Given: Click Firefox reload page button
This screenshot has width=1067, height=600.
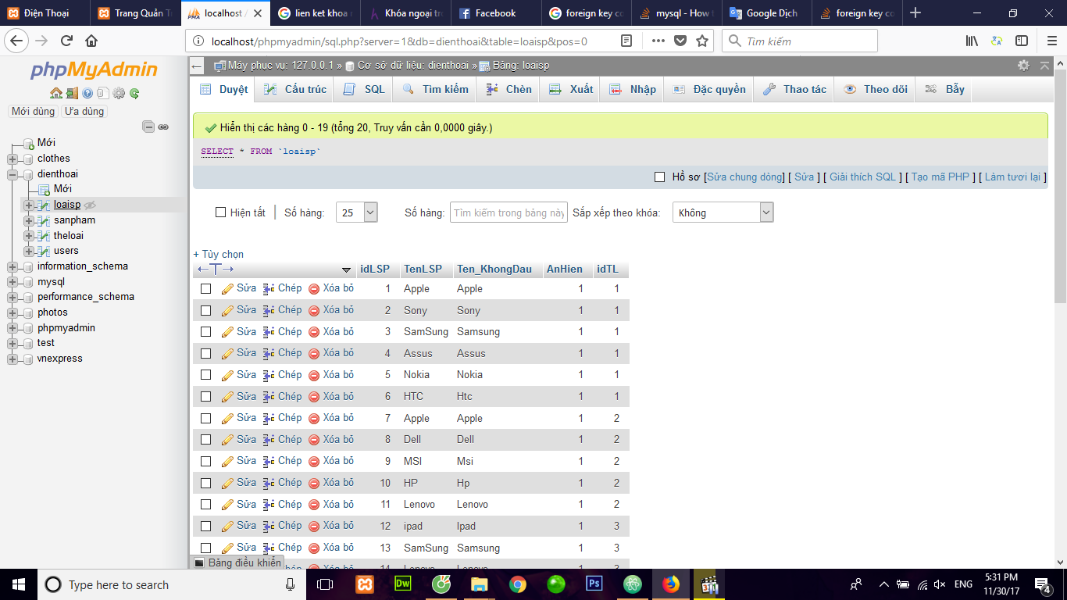Looking at the screenshot, I should 67,41.
